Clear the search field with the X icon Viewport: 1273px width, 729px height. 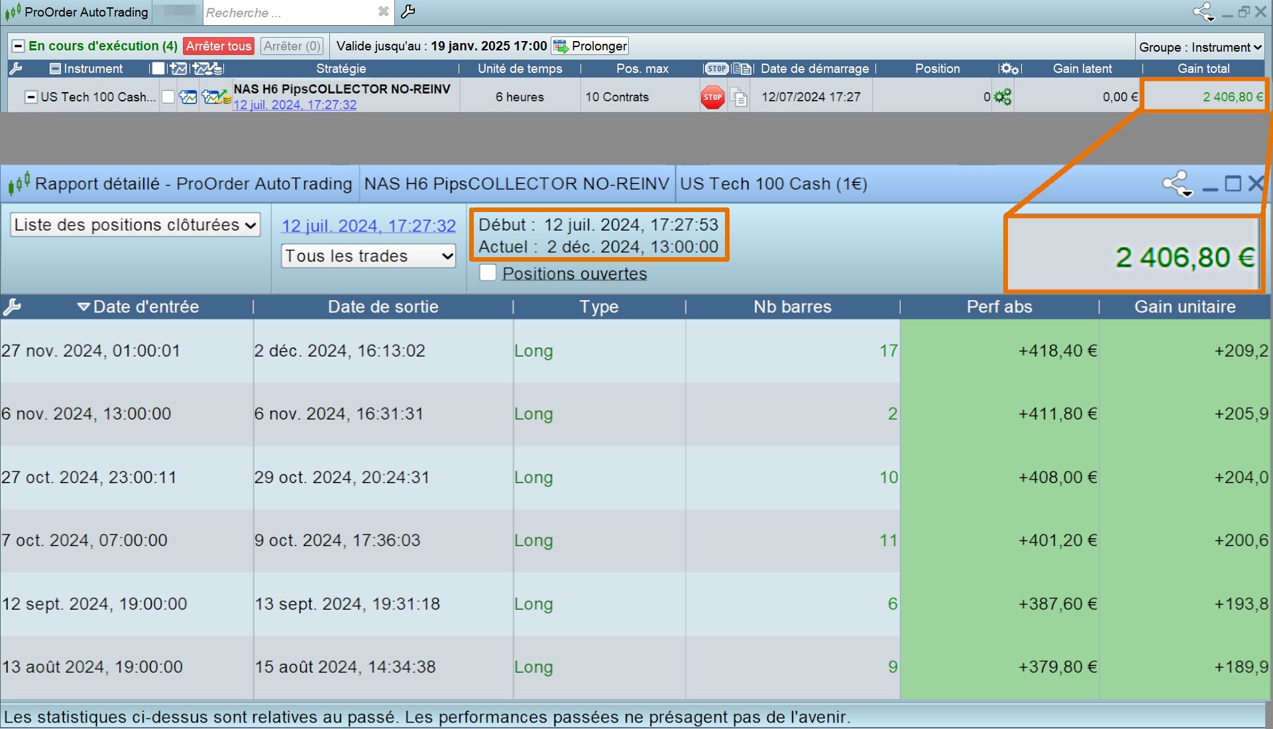point(383,12)
